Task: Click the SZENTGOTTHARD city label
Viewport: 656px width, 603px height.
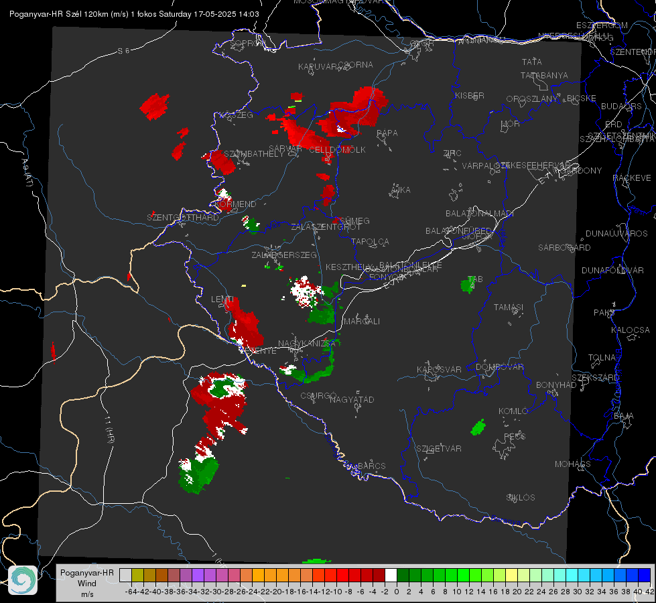Action: [183, 218]
